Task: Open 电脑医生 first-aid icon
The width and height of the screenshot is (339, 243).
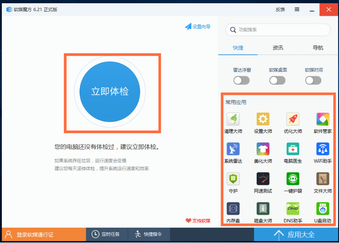Action: 293,149
